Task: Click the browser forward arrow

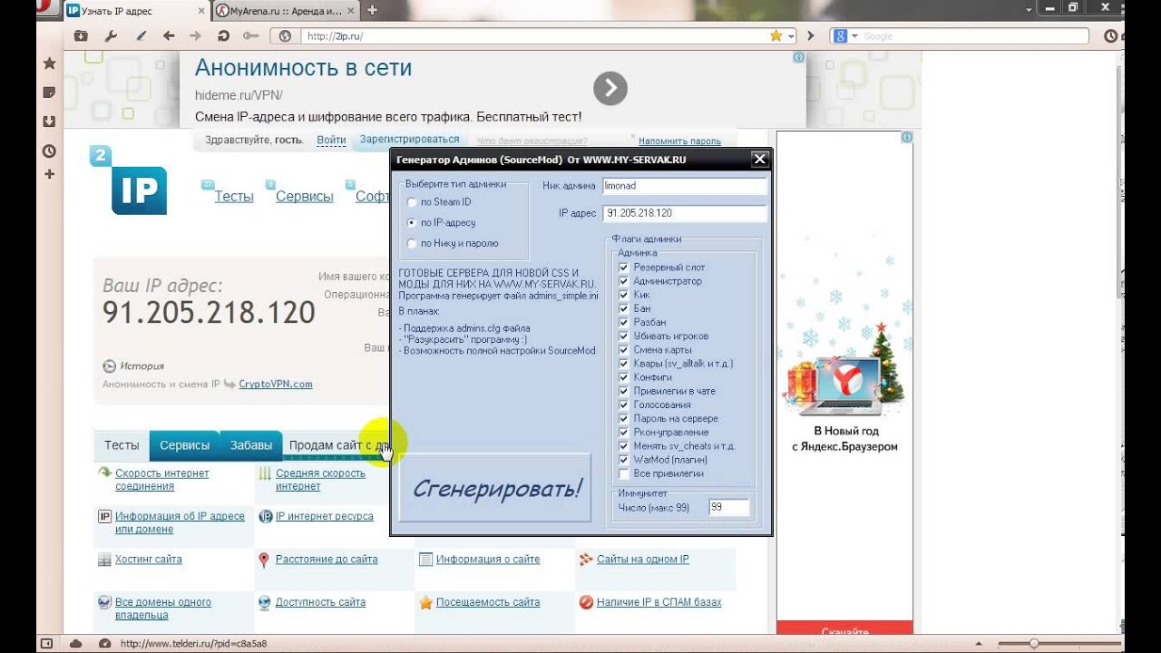Action: click(195, 36)
